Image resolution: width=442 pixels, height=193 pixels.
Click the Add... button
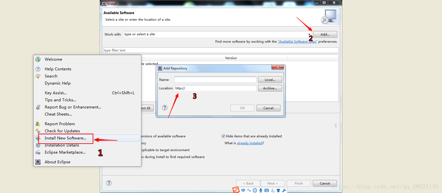point(325,35)
